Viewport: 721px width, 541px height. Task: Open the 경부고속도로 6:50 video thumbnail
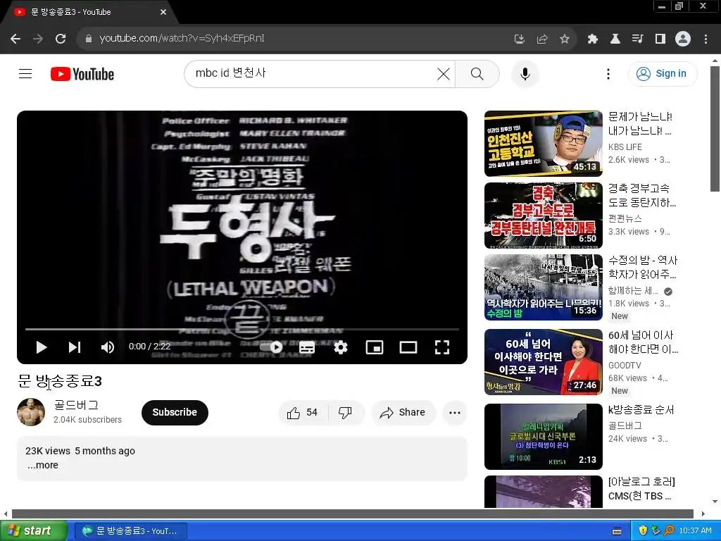[544, 216]
